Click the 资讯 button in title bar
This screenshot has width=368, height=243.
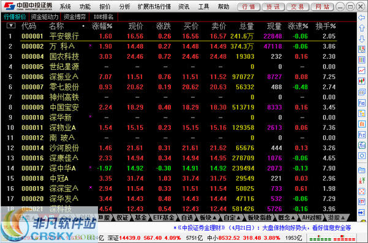point(273,7)
